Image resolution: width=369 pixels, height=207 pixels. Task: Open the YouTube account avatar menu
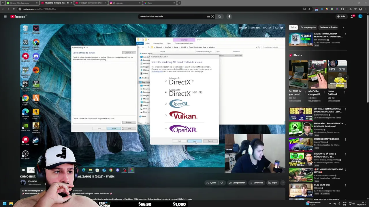(360, 16)
